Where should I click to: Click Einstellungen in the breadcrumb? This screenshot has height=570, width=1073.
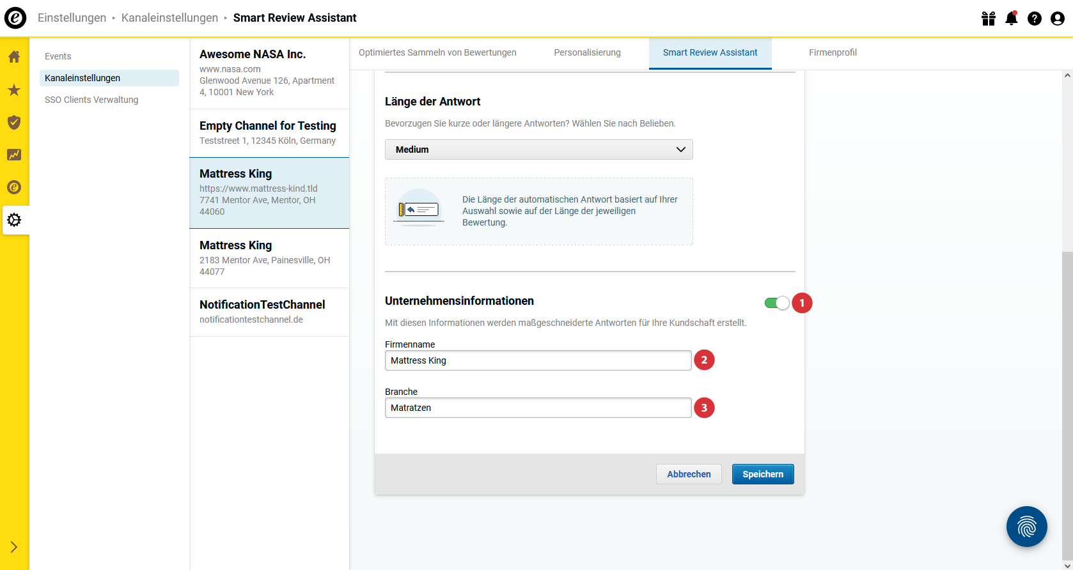72,18
